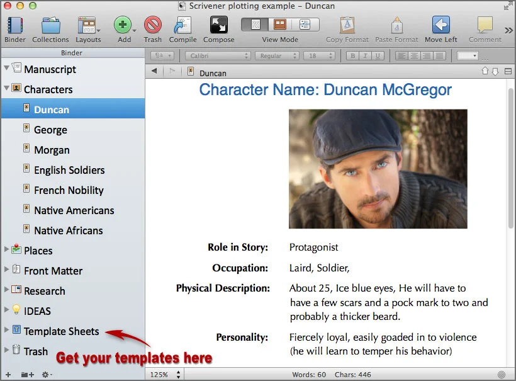This screenshot has height=381, width=516.
Task: Add new folder button in binder footer
Action: pos(28,375)
